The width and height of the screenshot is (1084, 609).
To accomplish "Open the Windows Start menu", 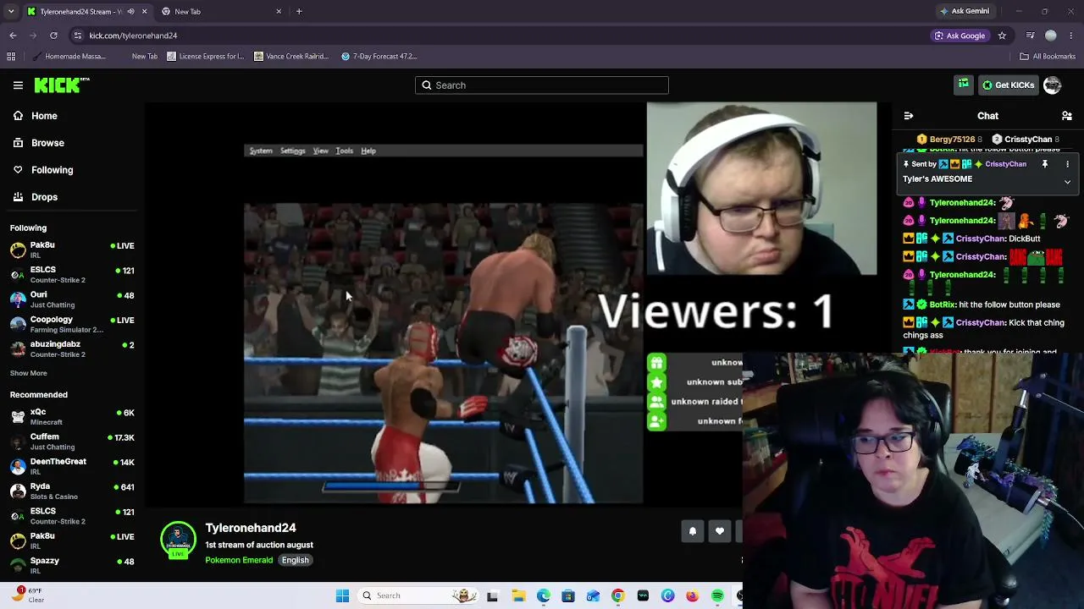I will [x=342, y=596].
